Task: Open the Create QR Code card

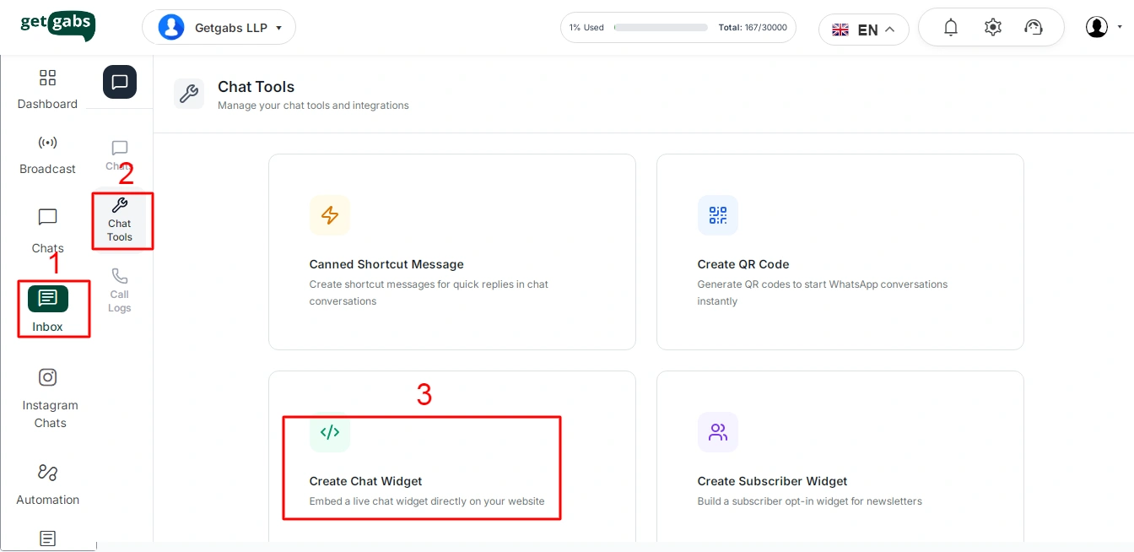Action: tap(840, 252)
